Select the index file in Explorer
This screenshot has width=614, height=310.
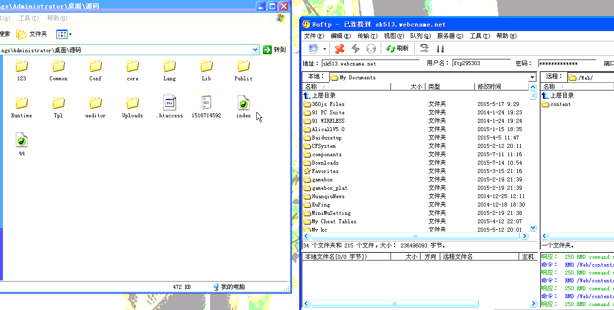click(x=244, y=107)
